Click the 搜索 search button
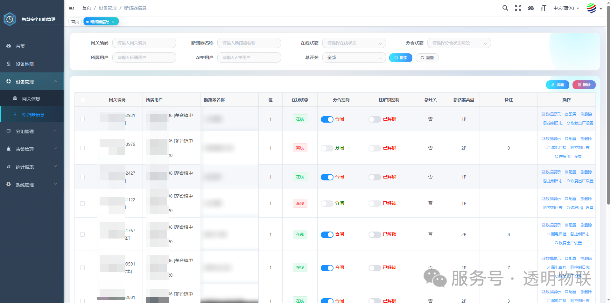 click(401, 57)
